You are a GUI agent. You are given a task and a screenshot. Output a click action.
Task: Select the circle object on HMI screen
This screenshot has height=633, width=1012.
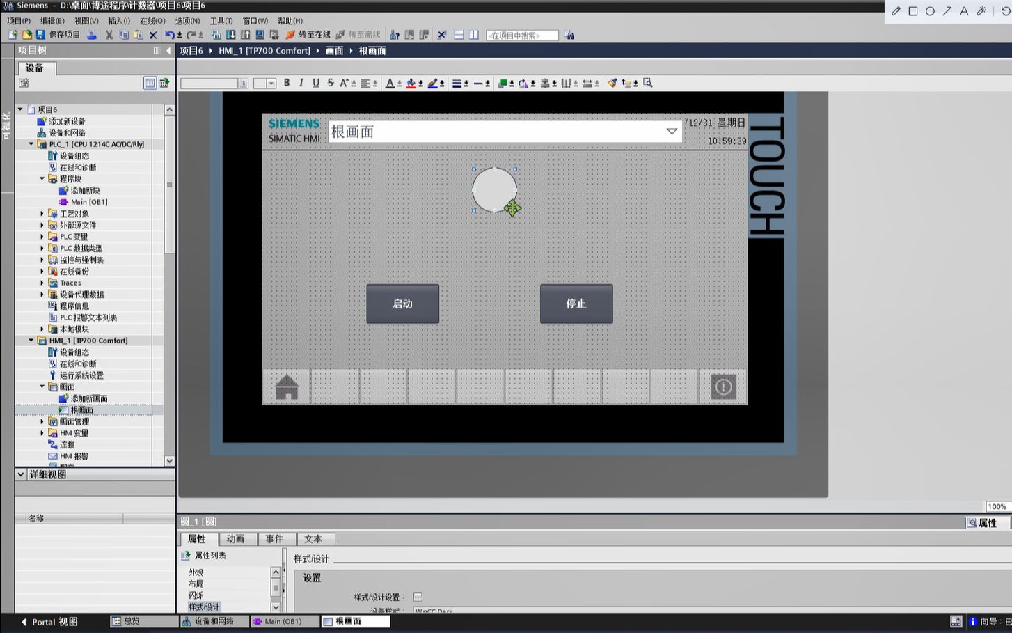pyautogui.click(x=494, y=189)
